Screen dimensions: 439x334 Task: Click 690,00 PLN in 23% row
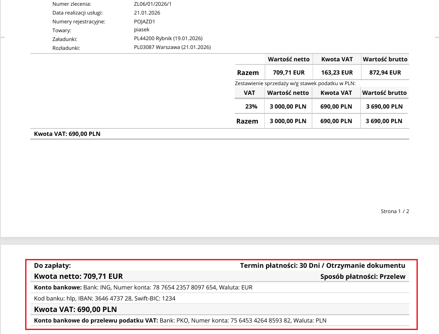pos(336,106)
